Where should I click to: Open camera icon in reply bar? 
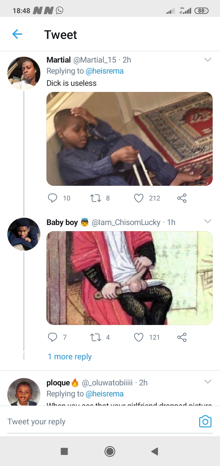pyautogui.click(x=205, y=422)
